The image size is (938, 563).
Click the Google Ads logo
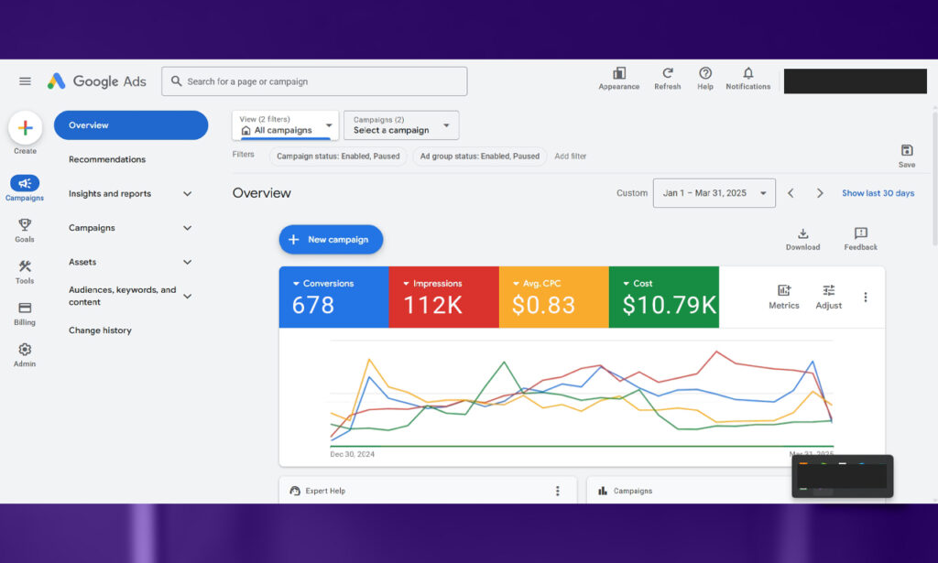[97, 81]
